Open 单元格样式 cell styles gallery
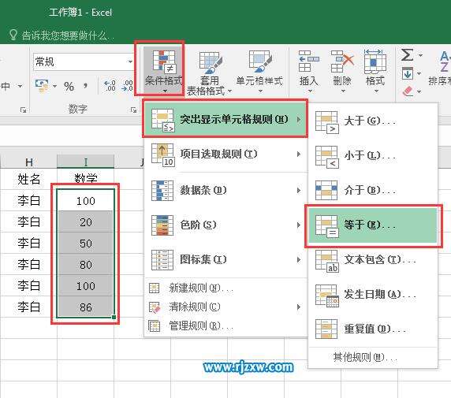This screenshot has width=451, height=398. pyautogui.click(x=259, y=71)
